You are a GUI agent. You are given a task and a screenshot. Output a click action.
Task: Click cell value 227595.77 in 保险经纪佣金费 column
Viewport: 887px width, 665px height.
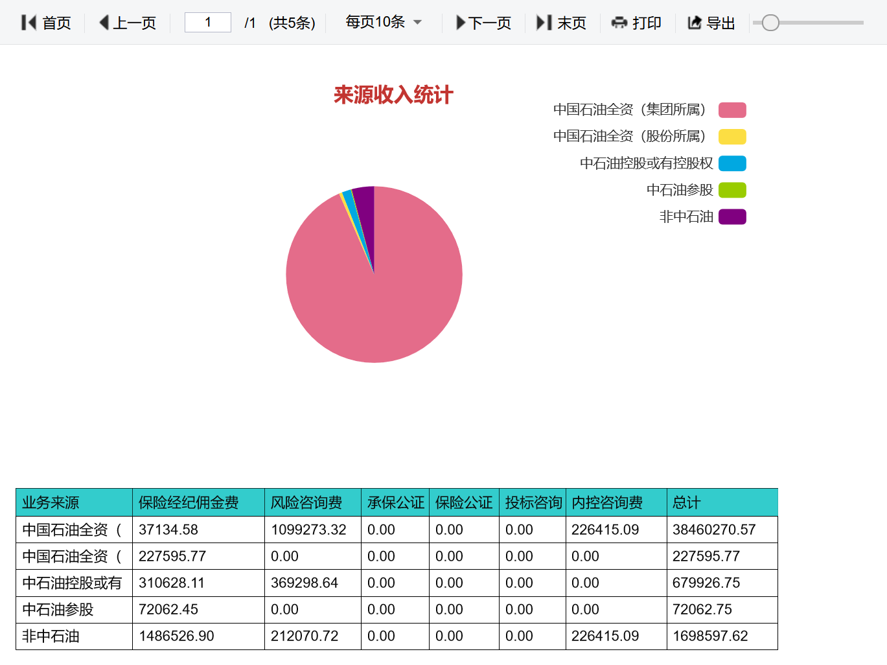coord(172,556)
